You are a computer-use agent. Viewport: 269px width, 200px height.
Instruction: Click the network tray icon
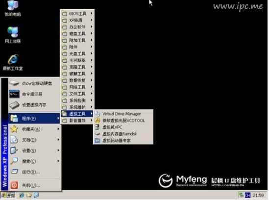coord(241,196)
